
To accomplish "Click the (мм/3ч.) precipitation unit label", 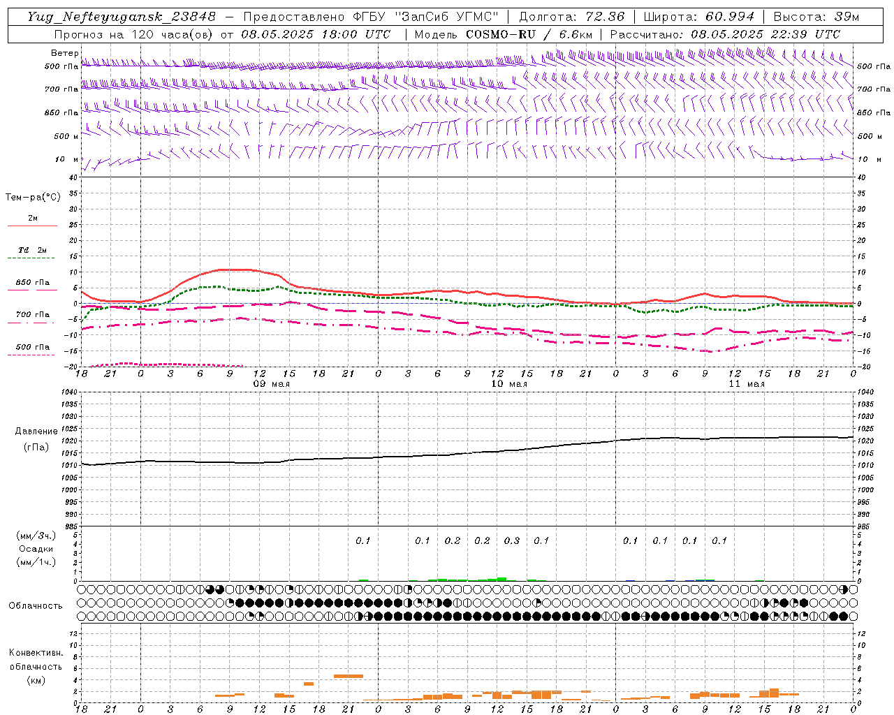I will click(36, 536).
